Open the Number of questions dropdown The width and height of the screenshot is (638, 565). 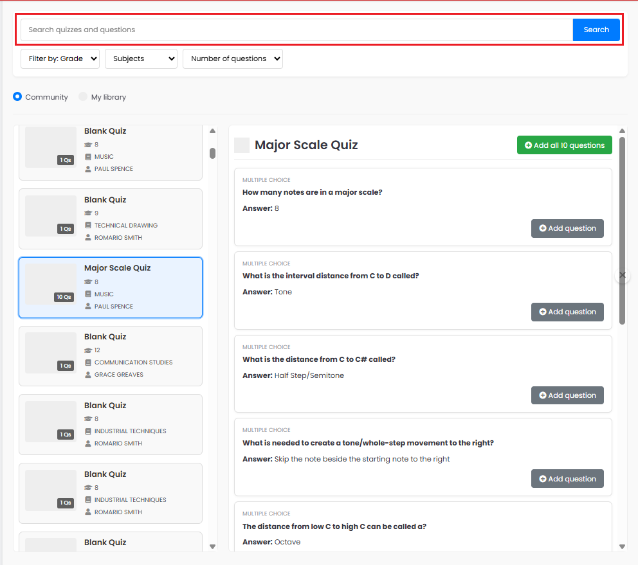[233, 59]
